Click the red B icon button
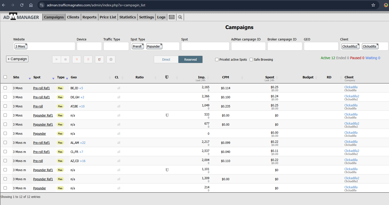This screenshot has height=205, width=389. coord(77,59)
